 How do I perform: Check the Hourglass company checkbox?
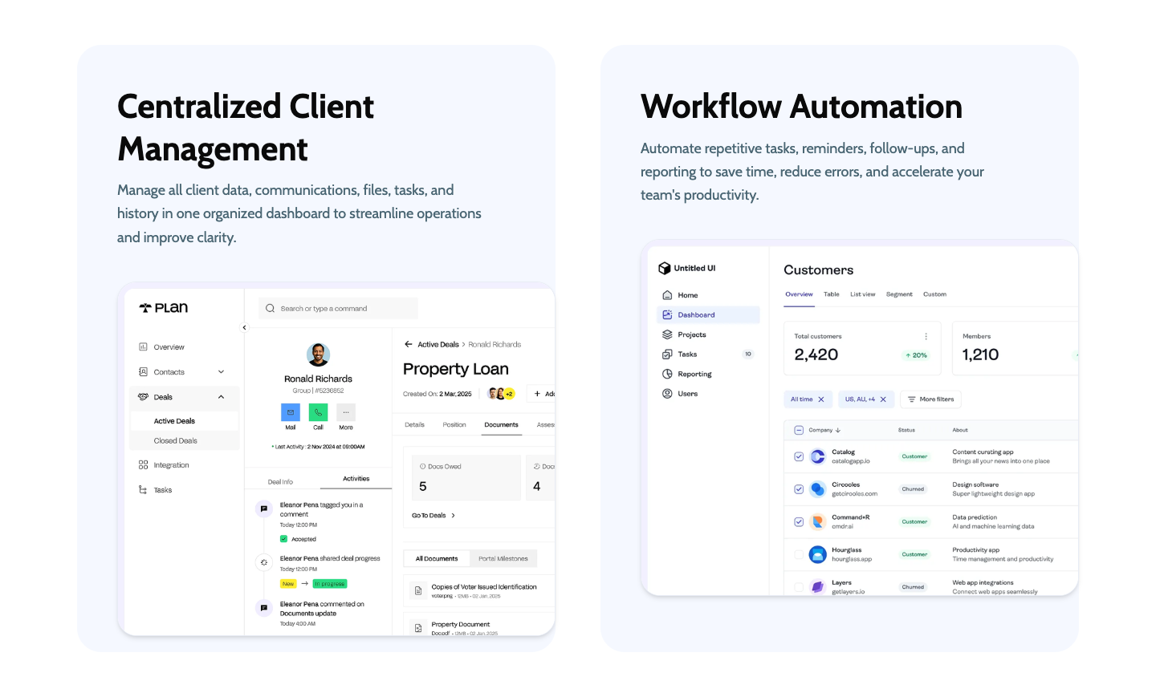[799, 554]
